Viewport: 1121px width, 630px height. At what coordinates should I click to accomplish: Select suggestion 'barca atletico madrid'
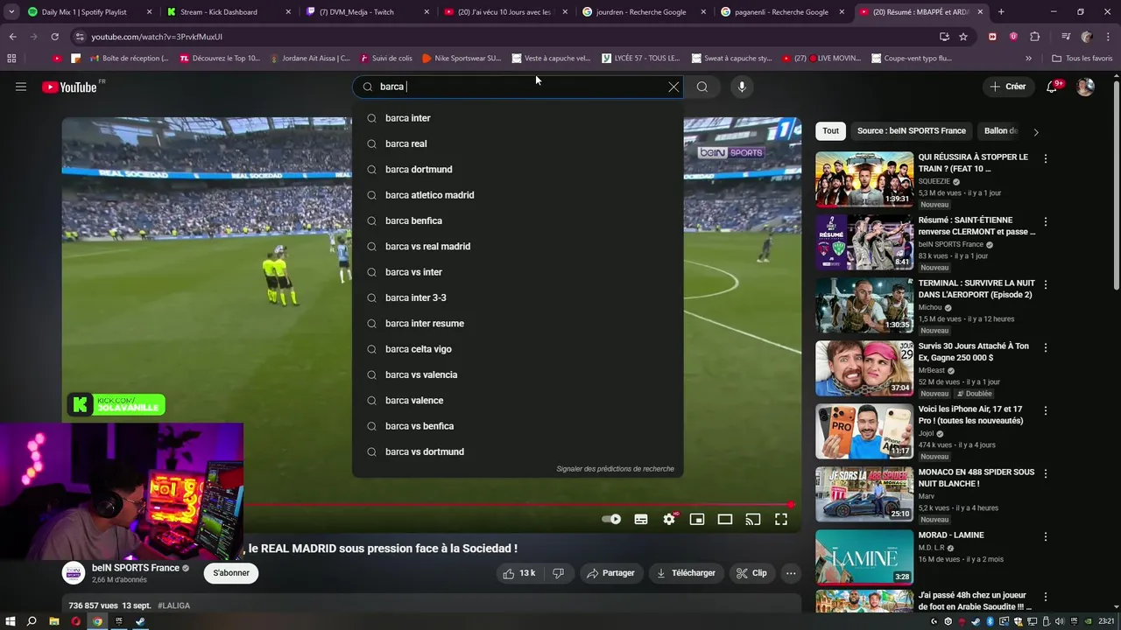tap(518, 195)
